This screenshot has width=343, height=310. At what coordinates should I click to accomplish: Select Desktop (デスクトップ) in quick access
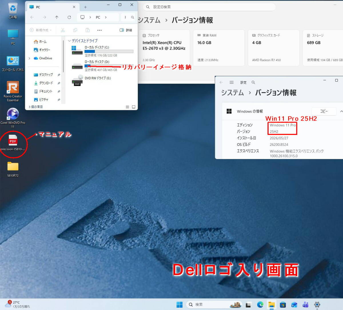[x=43, y=75]
